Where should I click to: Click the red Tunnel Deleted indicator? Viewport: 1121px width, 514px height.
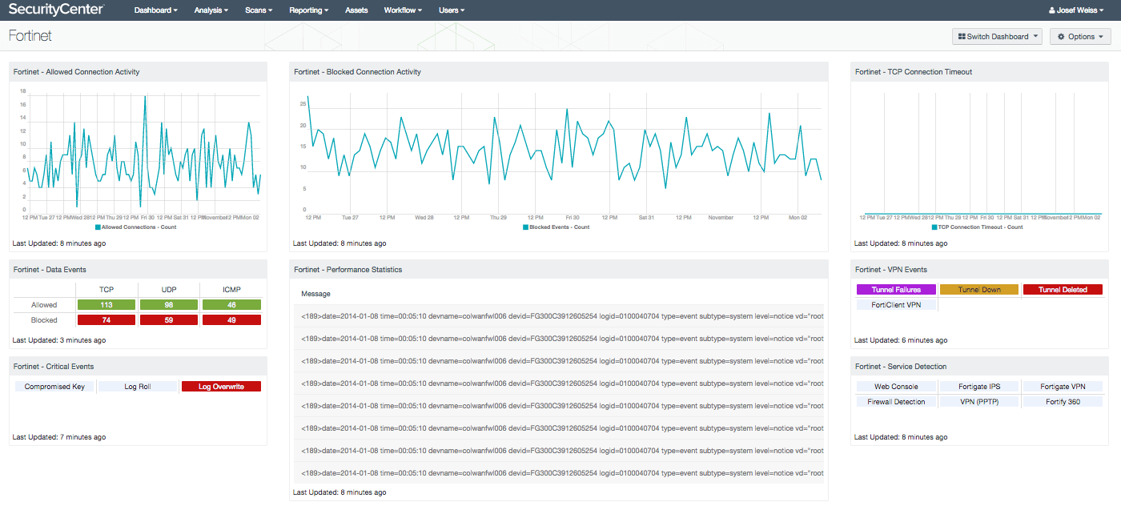coord(1063,290)
